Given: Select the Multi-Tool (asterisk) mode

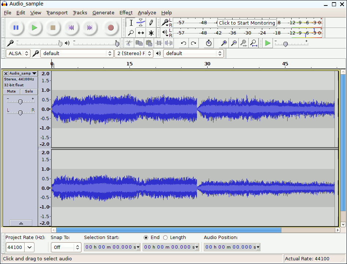Looking at the screenshot, I should tap(151, 33).
